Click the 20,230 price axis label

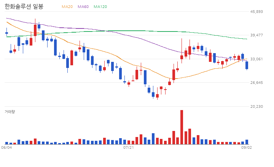click(x=256, y=107)
